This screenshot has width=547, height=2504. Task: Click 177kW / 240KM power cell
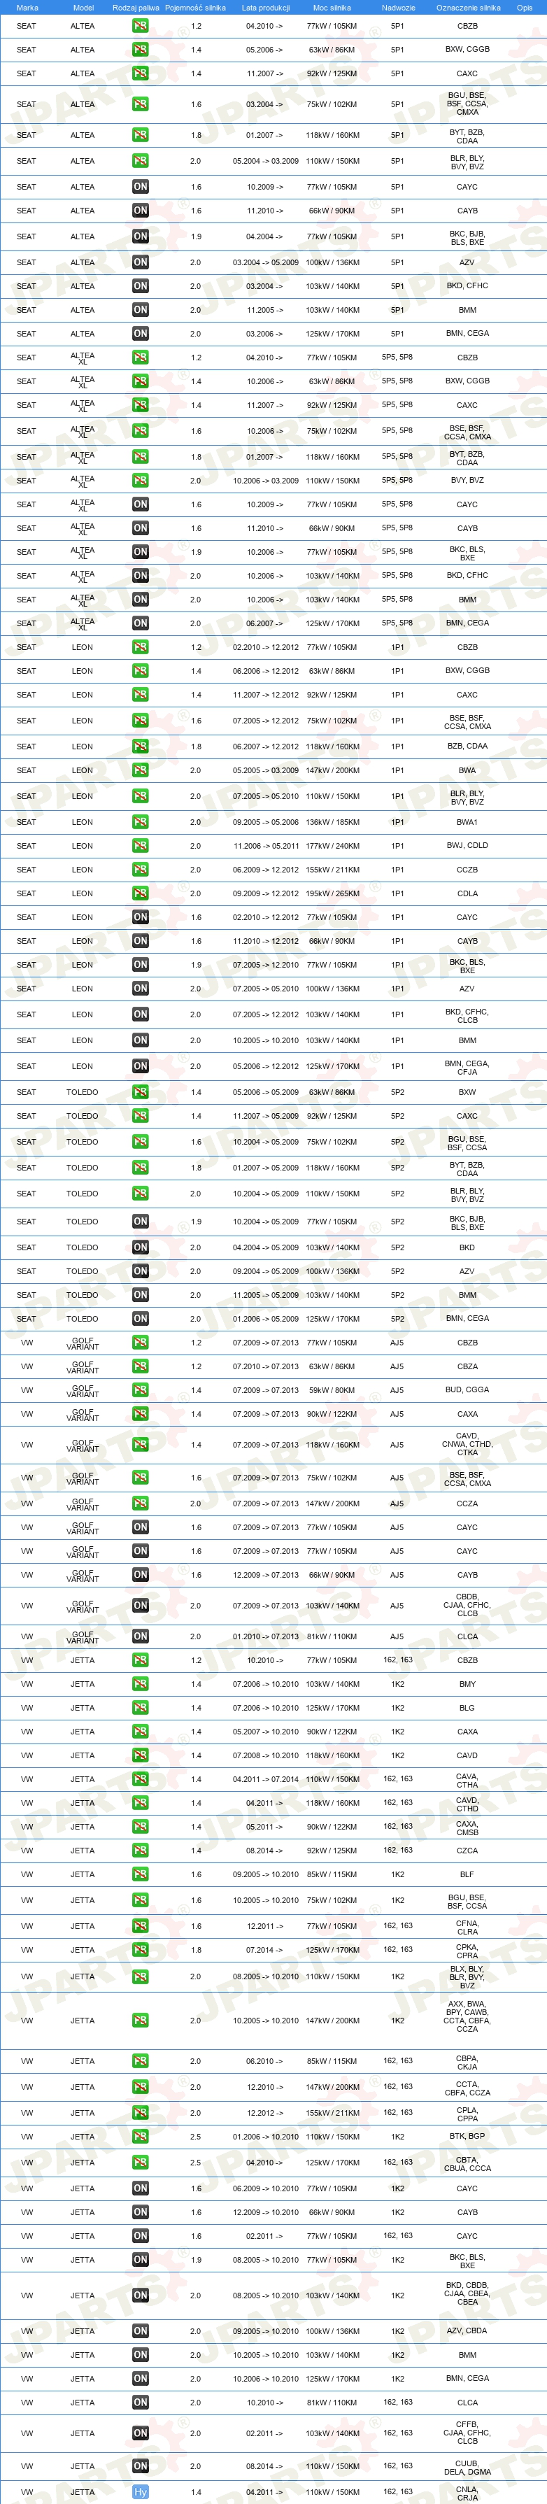332,846
